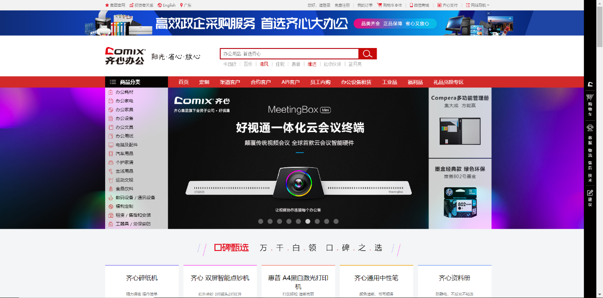The image size is (603, 298).
Task: Click the 电脑及配件 monitor icon
Action: click(x=111, y=145)
